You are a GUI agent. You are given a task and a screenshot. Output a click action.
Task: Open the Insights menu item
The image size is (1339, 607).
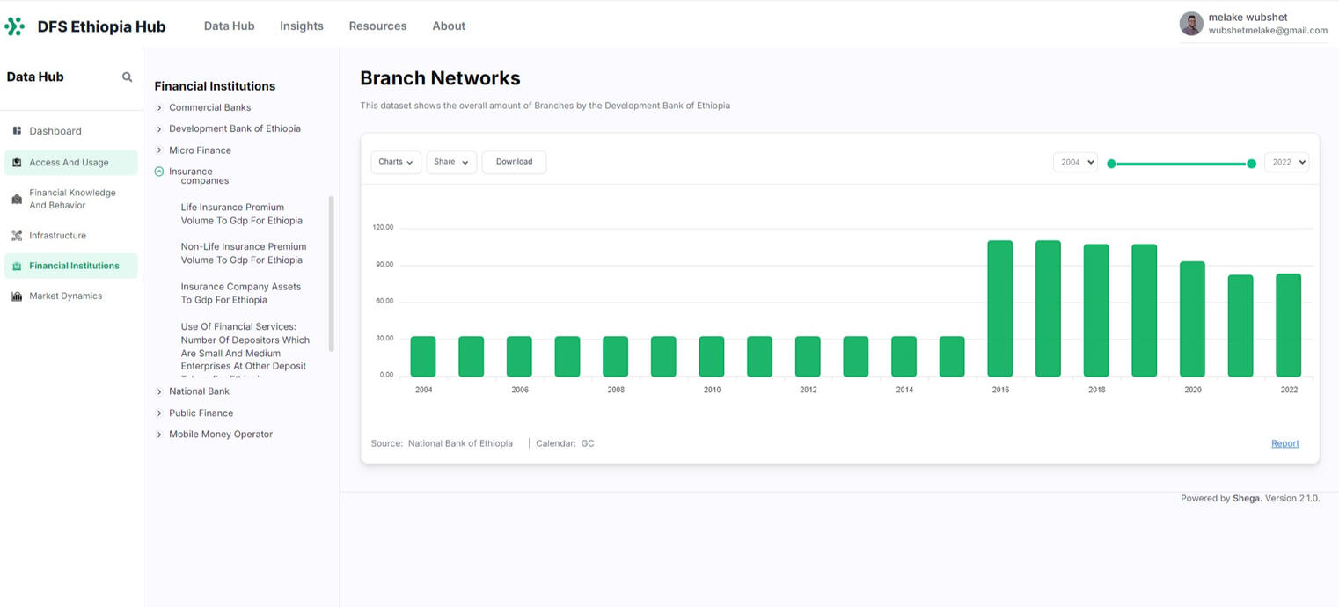click(x=301, y=26)
